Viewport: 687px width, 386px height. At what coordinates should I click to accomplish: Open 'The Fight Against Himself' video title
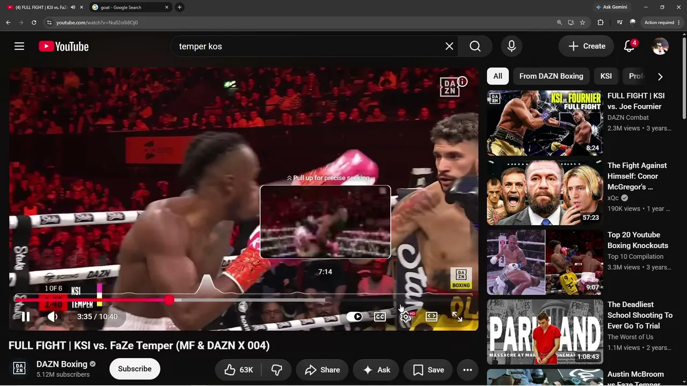click(637, 176)
